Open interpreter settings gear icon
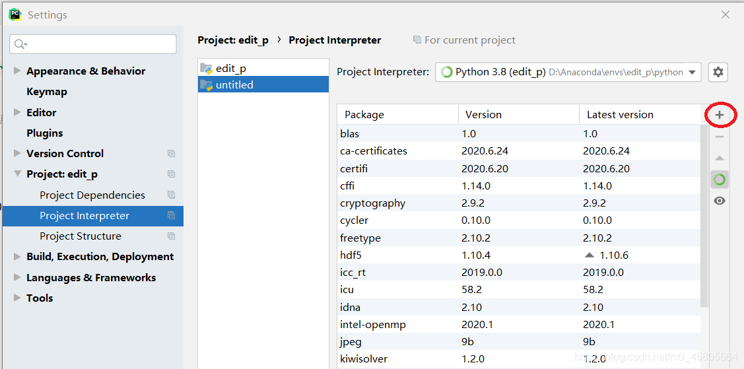Viewport: 744px width, 369px height. 718,72
